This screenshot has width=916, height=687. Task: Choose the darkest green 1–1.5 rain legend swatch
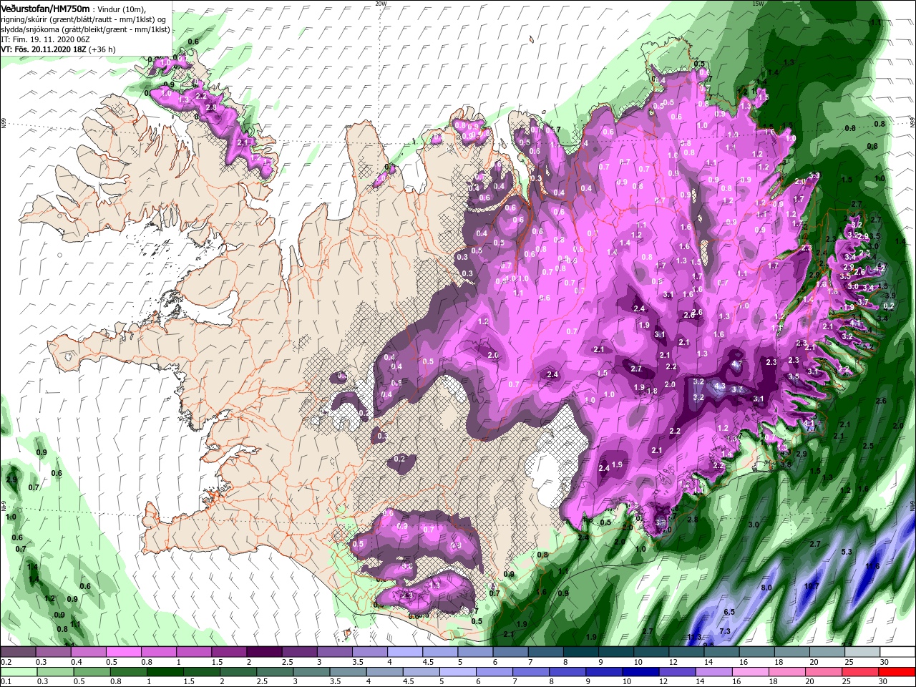click(x=165, y=671)
